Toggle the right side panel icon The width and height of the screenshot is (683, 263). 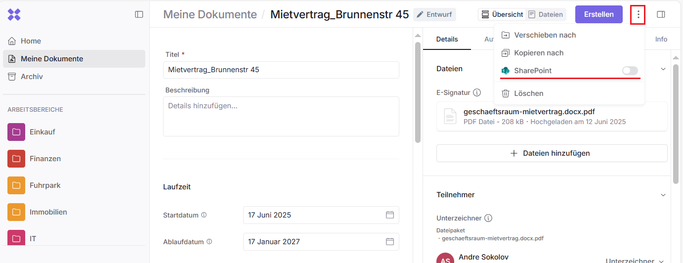(x=661, y=14)
